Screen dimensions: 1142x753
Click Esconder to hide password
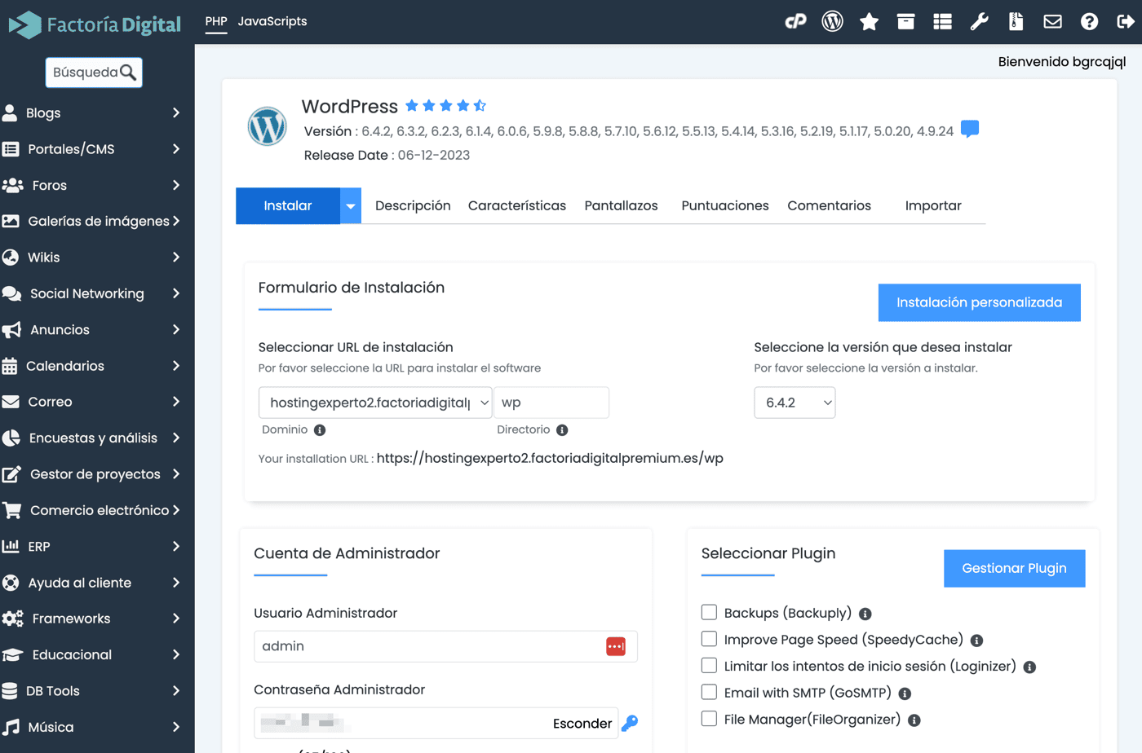click(582, 724)
